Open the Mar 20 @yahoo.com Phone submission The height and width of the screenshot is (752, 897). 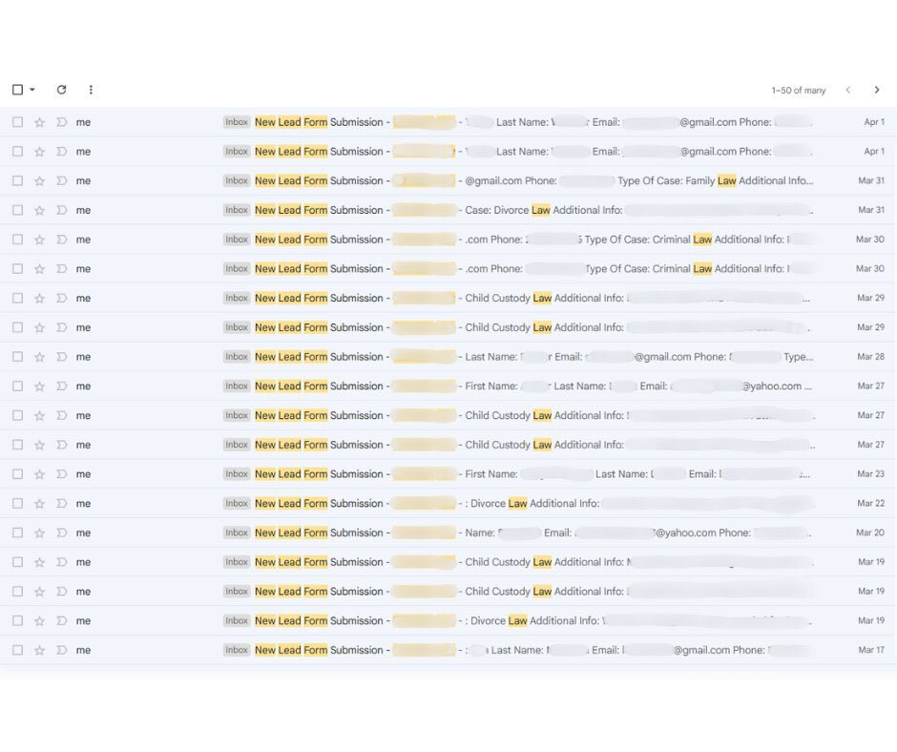pyautogui.click(x=319, y=533)
